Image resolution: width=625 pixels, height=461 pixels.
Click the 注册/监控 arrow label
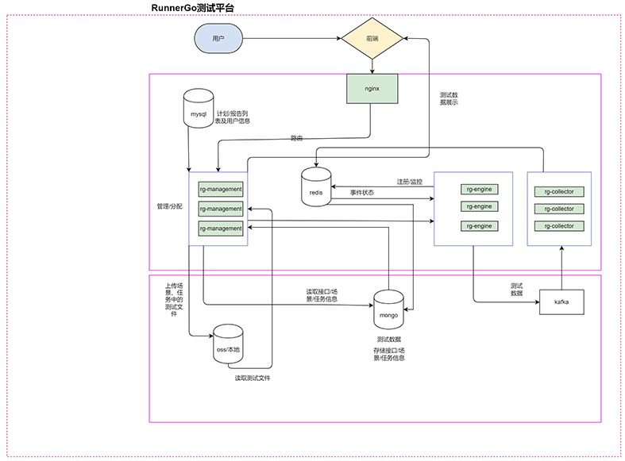point(409,182)
